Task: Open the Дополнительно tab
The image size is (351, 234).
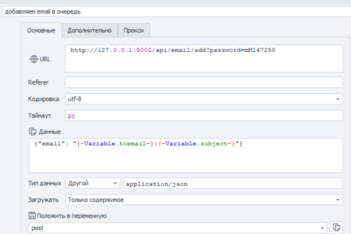Action: click(x=89, y=31)
